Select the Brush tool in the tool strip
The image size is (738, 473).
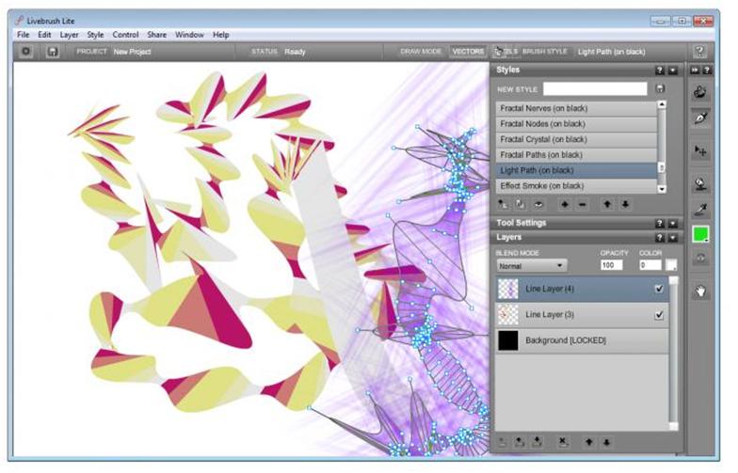(x=700, y=92)
